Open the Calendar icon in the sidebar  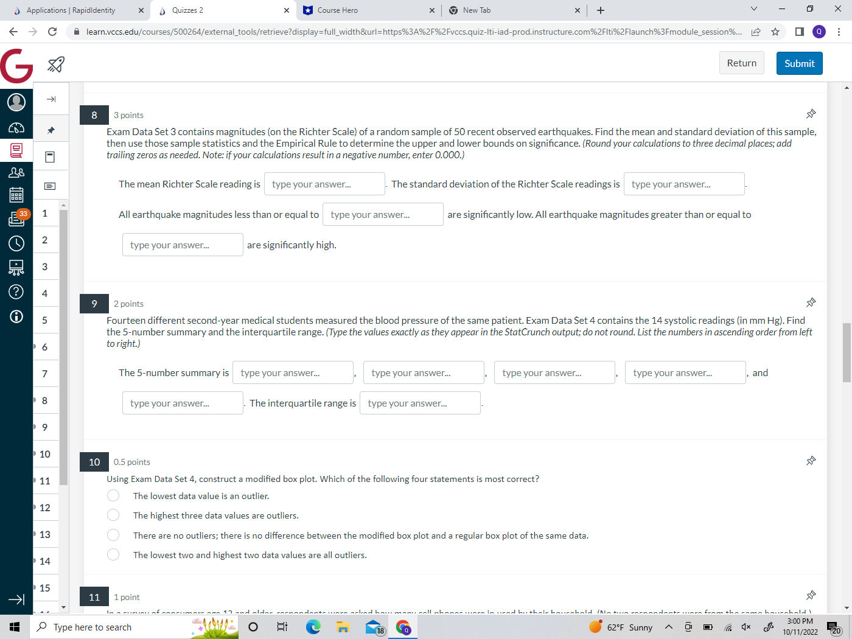16,195
